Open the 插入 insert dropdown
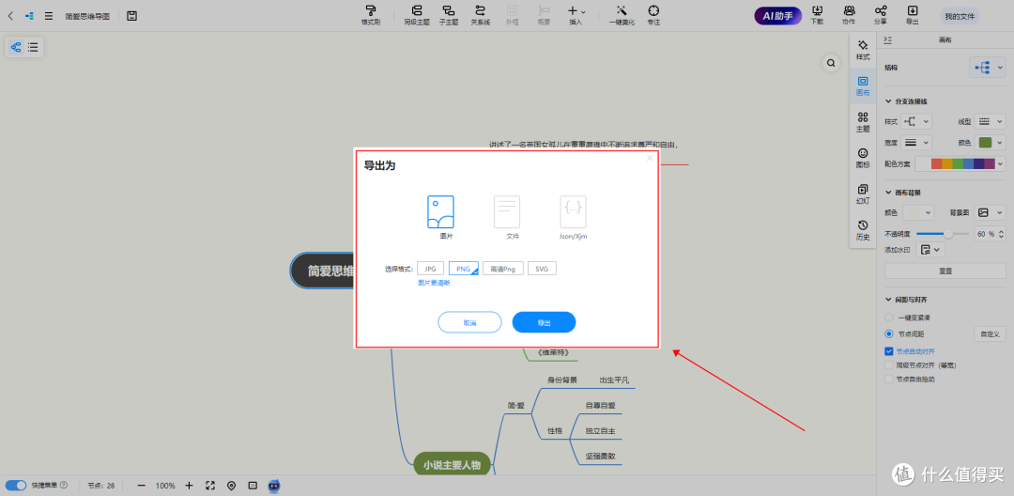The width and height of the screenshot is (1014, 496). click(576, 15)
